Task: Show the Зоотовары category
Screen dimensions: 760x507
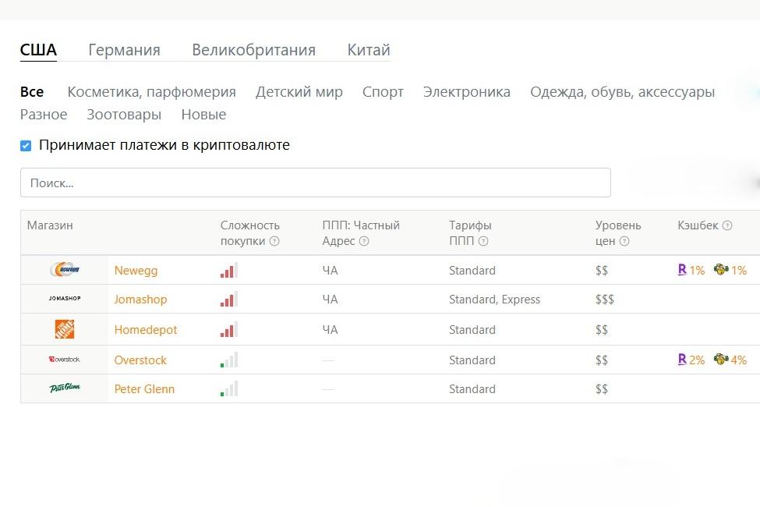Action: pyautogui.click(x=124, y=115)
